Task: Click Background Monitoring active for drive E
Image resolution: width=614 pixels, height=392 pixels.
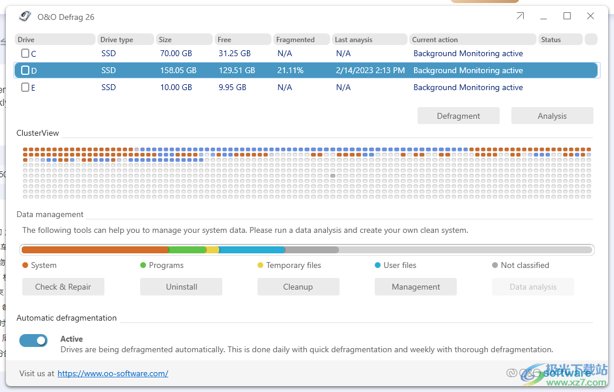Action: tap(468, 88)
